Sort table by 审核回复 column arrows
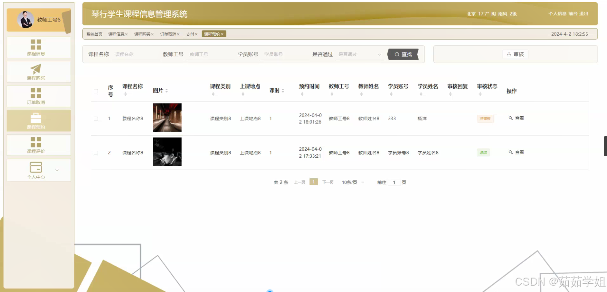This screenshot has width=607, height=292. click(x=451, y=94)
